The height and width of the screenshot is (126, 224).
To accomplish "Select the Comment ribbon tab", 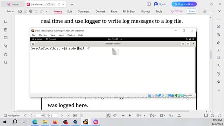I will [x=84, y=12].
